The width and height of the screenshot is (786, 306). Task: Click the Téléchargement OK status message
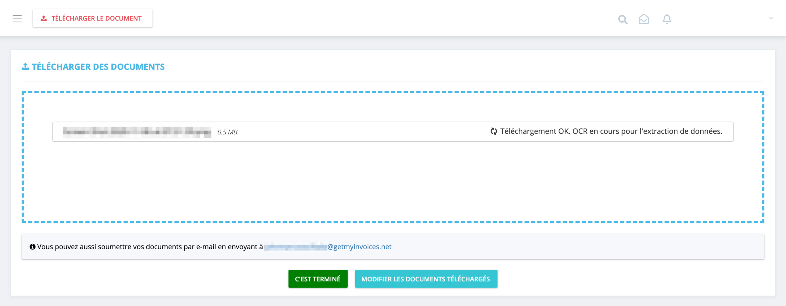[x=611, y=131]
